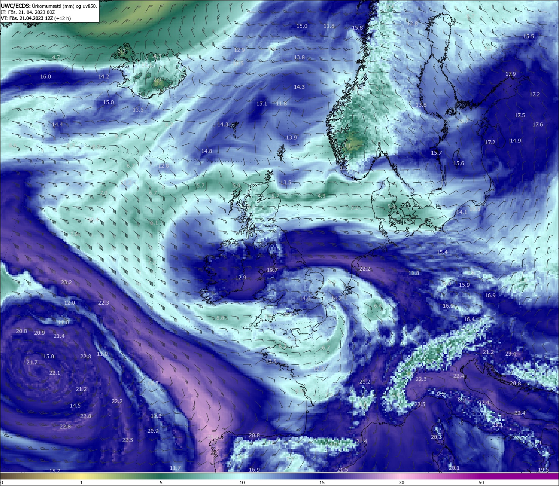Click the map value '20.1'
The width and height of the screenshot is (559, 486).
pyautogui.click(x=454, y=468)
